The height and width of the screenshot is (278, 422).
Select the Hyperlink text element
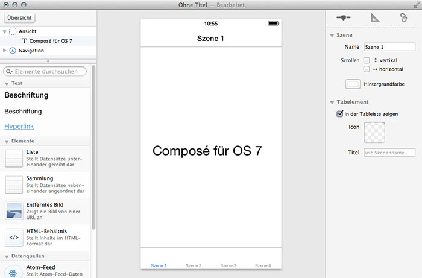tap(19, 127)
